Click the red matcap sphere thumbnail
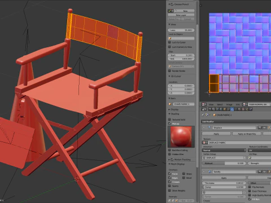The image size is (271, 203). 181,136
